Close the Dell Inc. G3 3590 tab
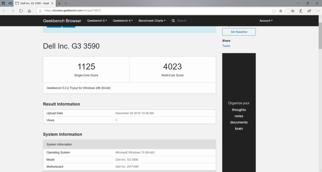This screenshot has width=322, height=172. tap(52, 3)
